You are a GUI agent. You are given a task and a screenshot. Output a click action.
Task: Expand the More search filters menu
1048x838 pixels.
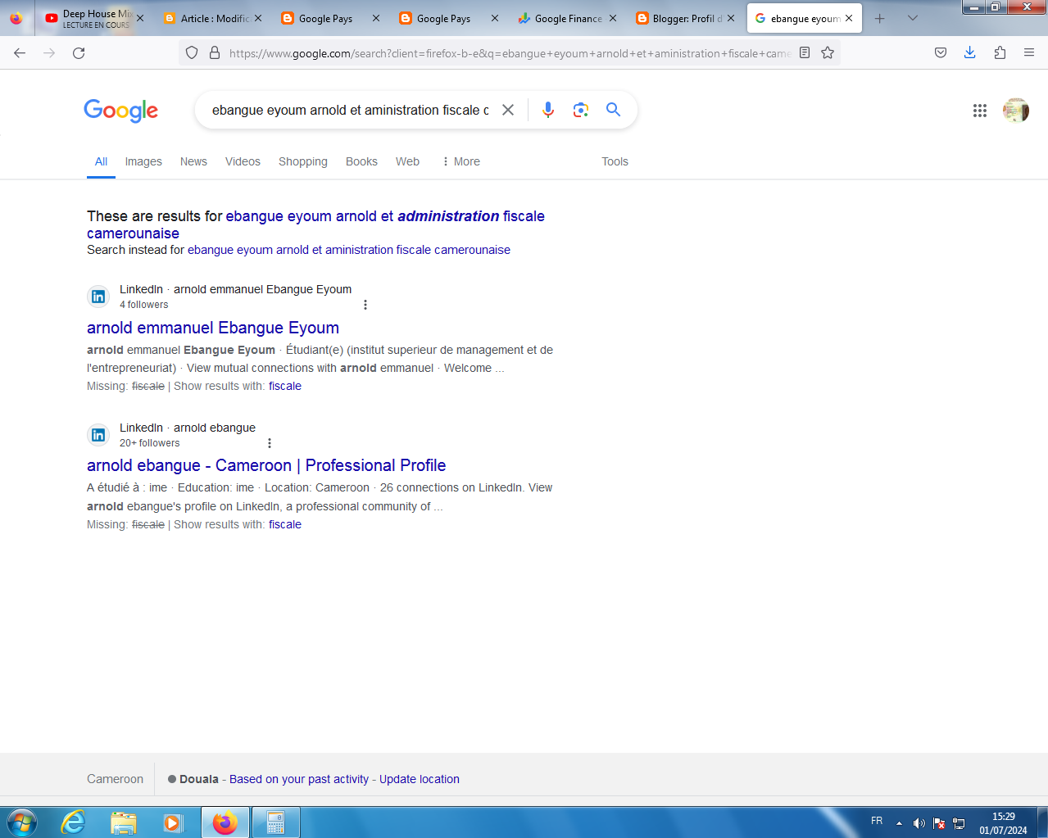pos(461,161)
